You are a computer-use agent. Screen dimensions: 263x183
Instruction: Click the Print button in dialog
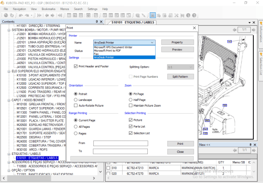click(x=181, y=144)
